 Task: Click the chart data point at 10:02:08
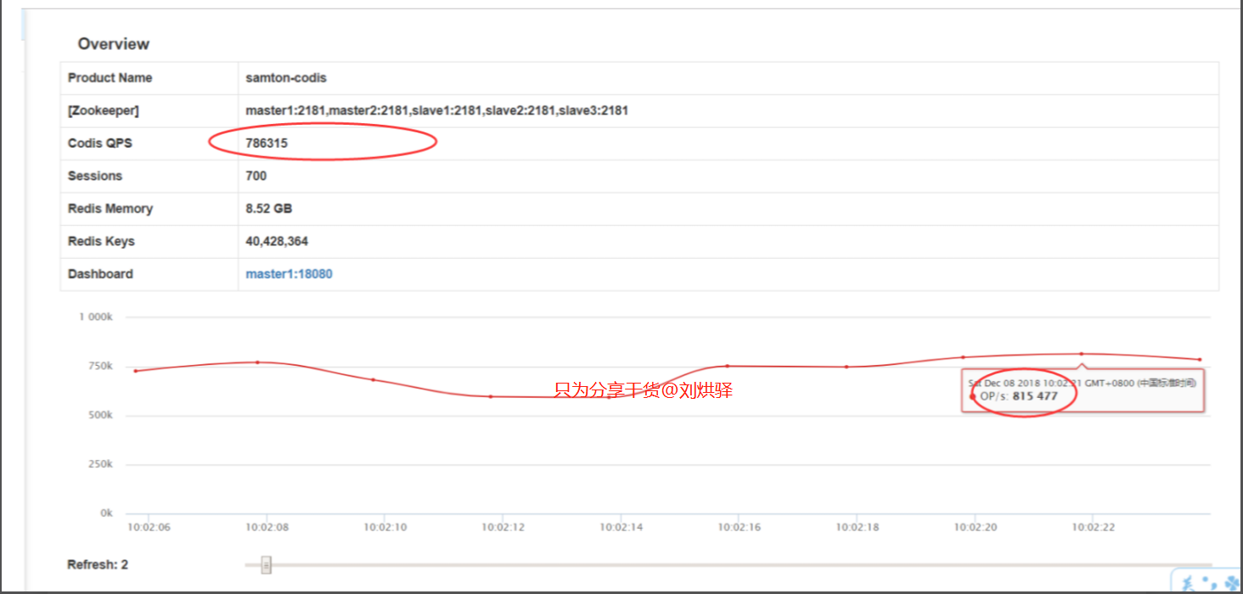click(x=257, y=362)
